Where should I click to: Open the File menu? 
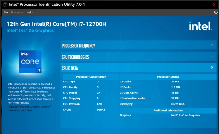[5, 12]
